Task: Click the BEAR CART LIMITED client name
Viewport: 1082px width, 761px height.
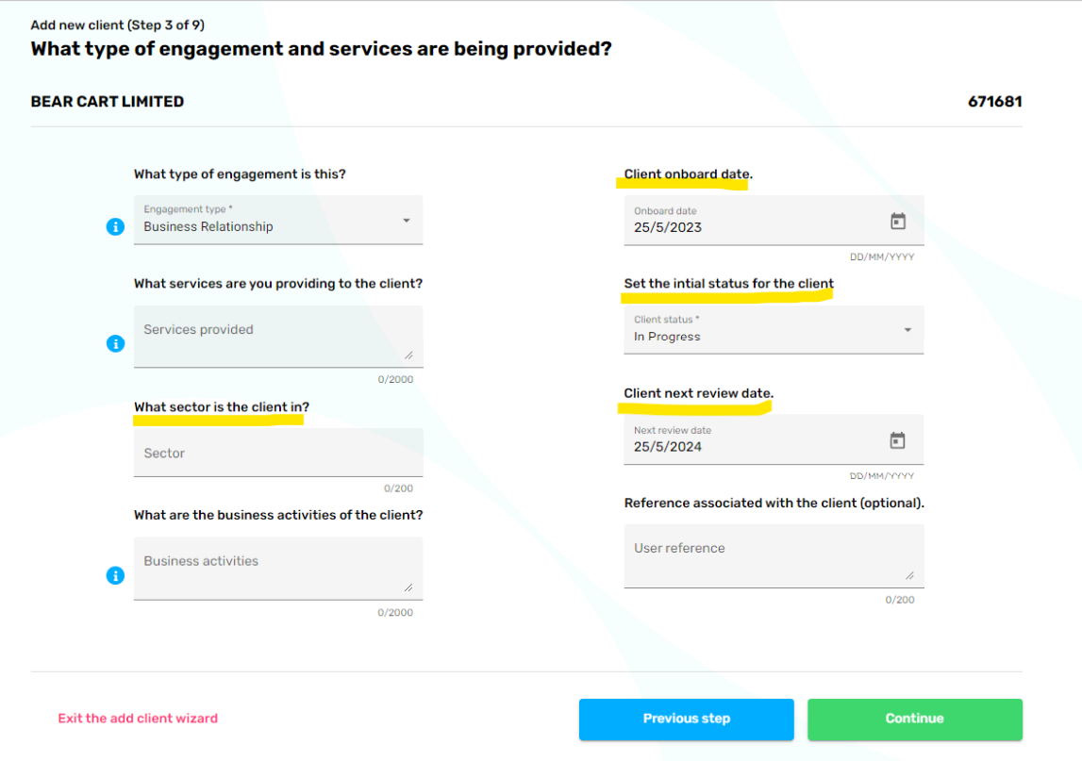Action: pos(108,102)
